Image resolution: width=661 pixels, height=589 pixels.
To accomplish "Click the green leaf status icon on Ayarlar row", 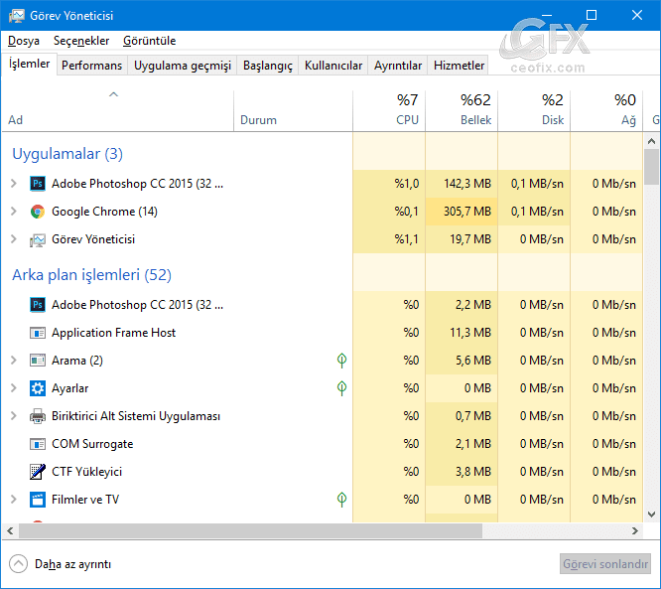I will (341, 388).
